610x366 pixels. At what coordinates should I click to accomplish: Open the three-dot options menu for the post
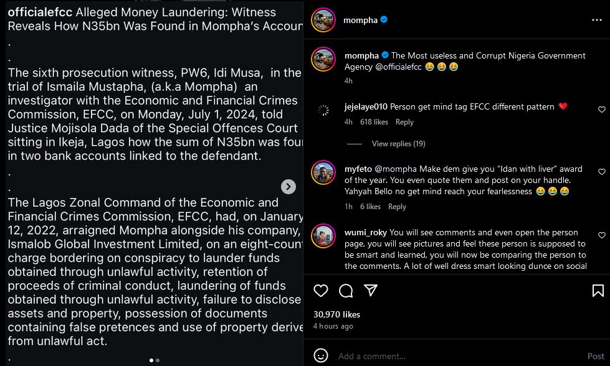(x=596, y=19)
